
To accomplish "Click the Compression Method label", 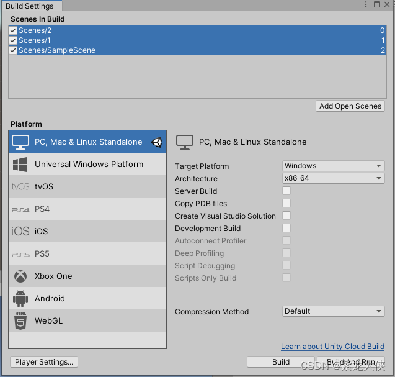I will (211, 312).
